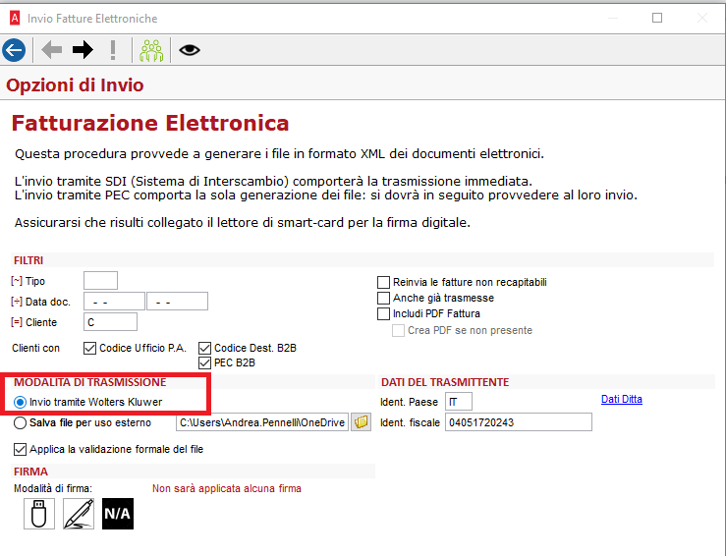This screenshot has width=726, height=556.
Task: Select USB token signature mode icon
Action: [x=39, y=514]
